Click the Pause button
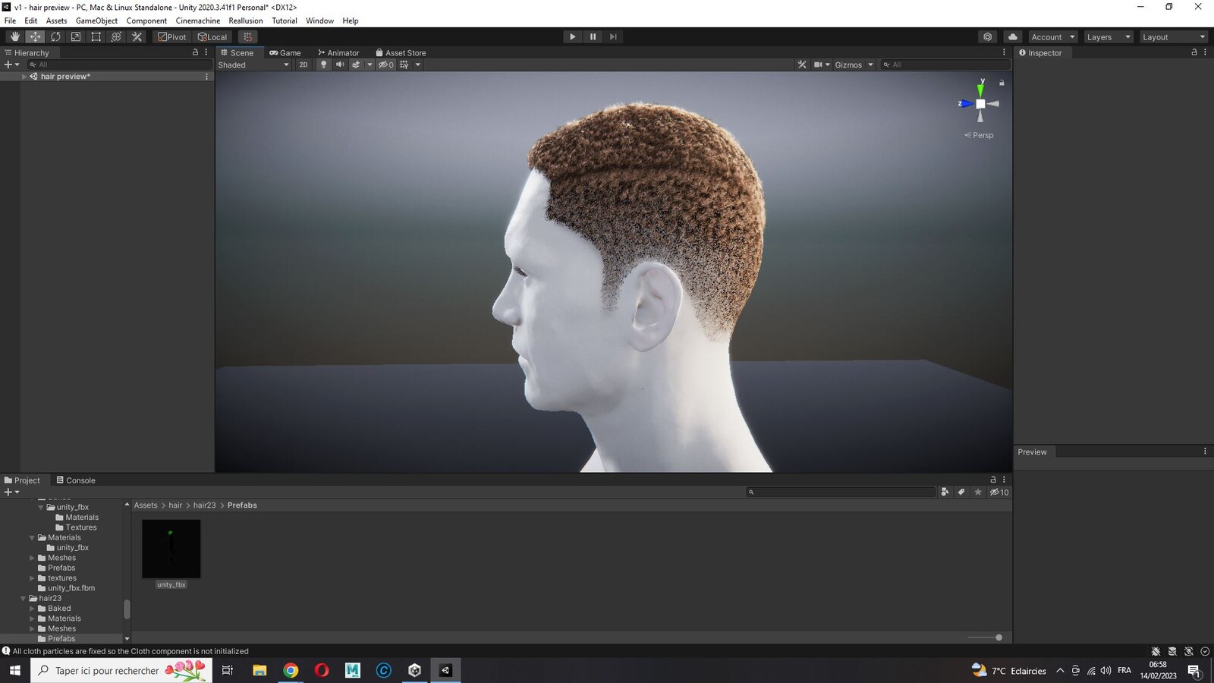This screenshot has width=1214, height=683. pos(593,36)
